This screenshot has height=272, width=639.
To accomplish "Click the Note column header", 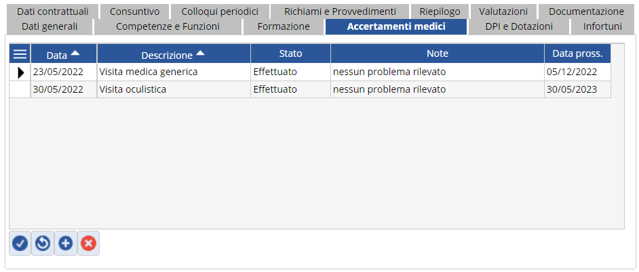I will [437, 53].
